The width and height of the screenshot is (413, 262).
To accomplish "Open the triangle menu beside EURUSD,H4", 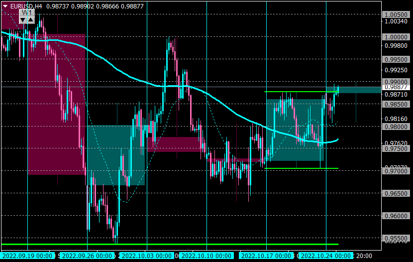I will click(5, 6).
